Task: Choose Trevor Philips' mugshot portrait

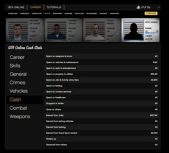Action: pos(95,30)
